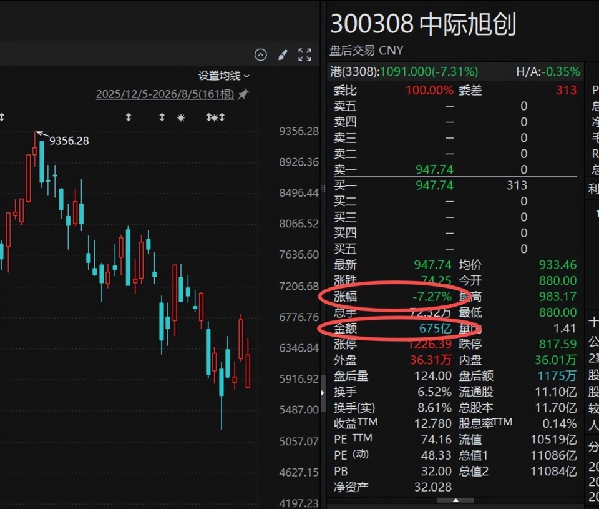This screenshot has width=599, height=509.
Task: Click 最新 price 947.74
Action: [x=432, y=265]
